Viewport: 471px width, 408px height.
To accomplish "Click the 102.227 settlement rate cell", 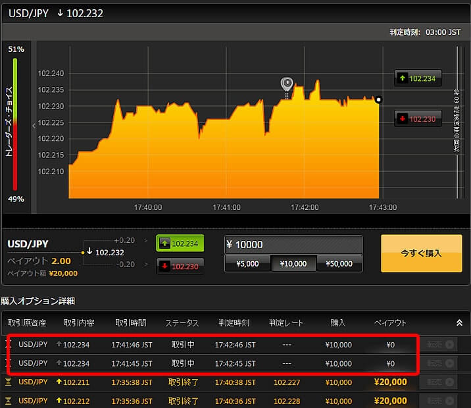I will tap(287, 382).
